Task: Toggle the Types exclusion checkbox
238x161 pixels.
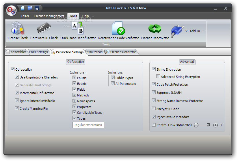Action: pyautogui.click(x=75, y=118)
